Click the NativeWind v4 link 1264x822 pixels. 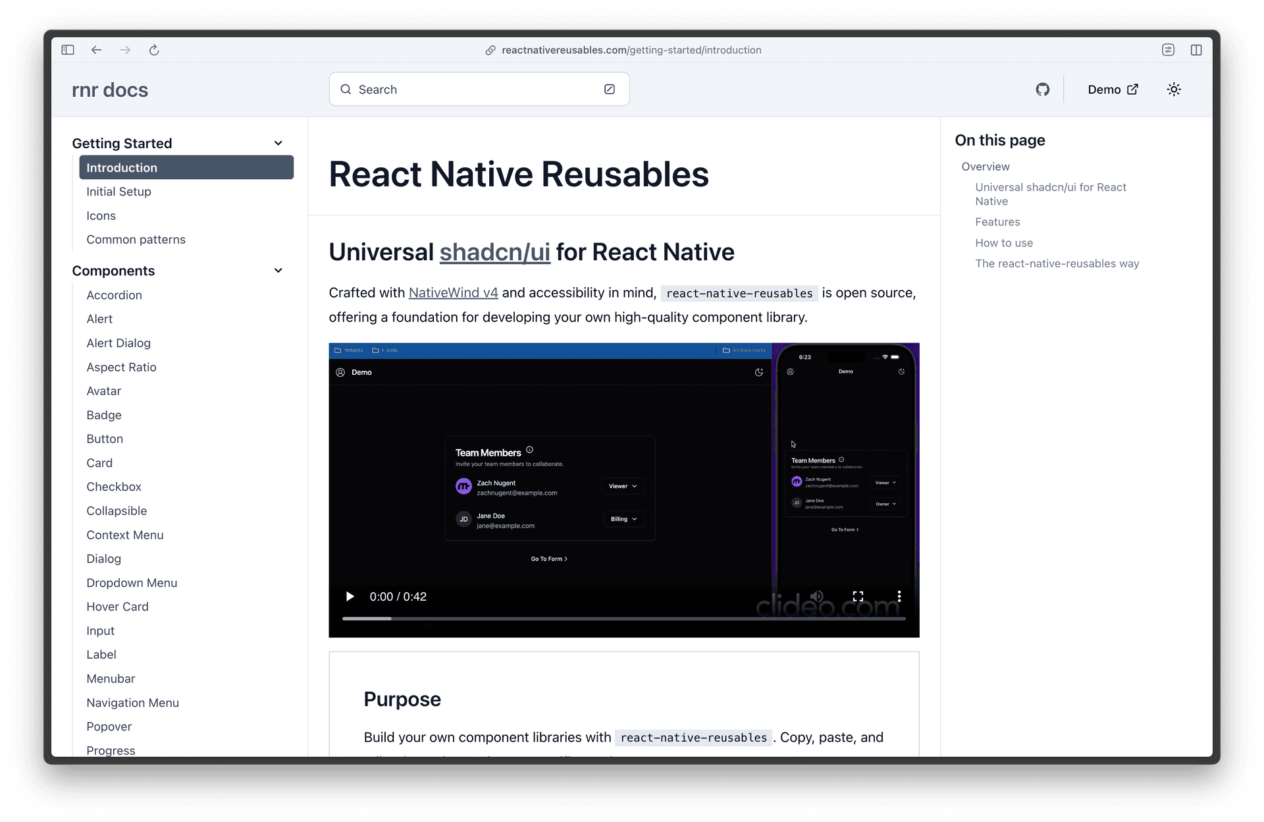tap(453, 293)
